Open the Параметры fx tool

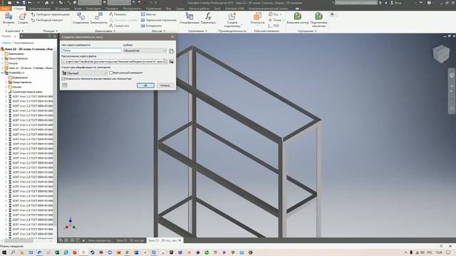coord(208,18)
